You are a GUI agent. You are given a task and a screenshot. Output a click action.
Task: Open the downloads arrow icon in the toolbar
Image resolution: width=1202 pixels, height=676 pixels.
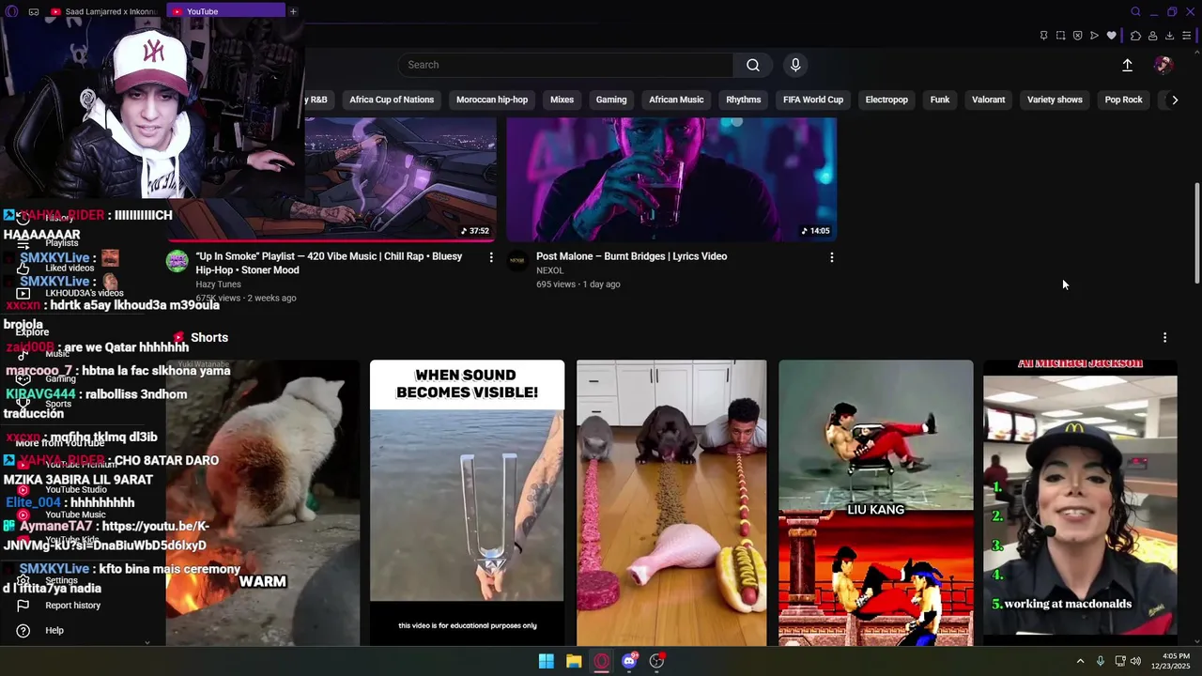point(1169,36)
